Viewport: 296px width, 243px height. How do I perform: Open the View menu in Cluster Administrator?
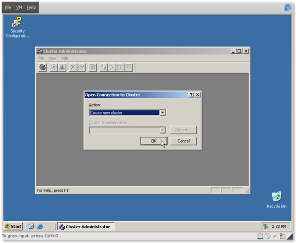[x=52, y=58]
